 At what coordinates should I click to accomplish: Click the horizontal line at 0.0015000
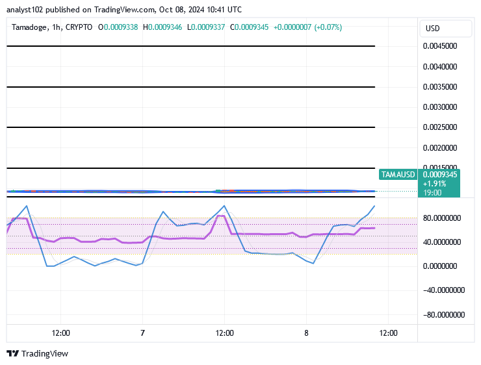(191, 168)
